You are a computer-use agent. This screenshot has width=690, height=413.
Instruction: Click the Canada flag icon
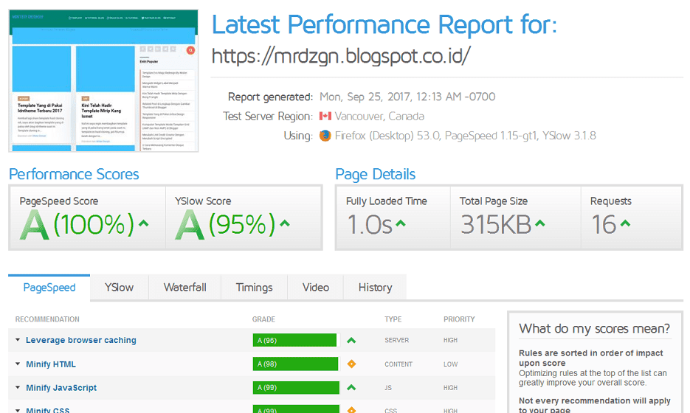[325, 116]
